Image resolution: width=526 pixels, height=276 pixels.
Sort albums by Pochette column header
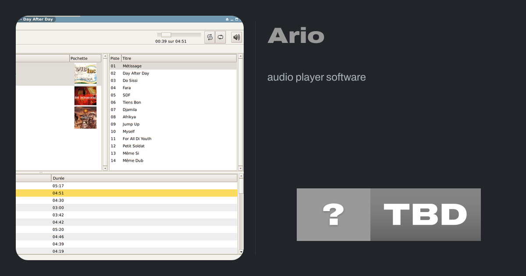coord(85,58)
